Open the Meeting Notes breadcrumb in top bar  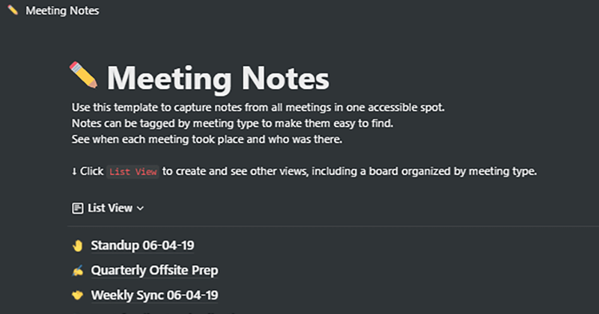pyautogui.click(x=61, y=11)
